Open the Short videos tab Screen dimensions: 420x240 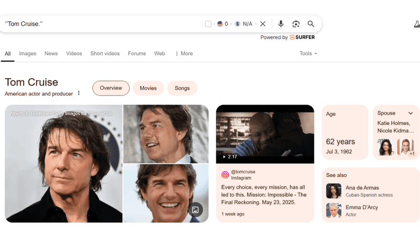(105, 54)
